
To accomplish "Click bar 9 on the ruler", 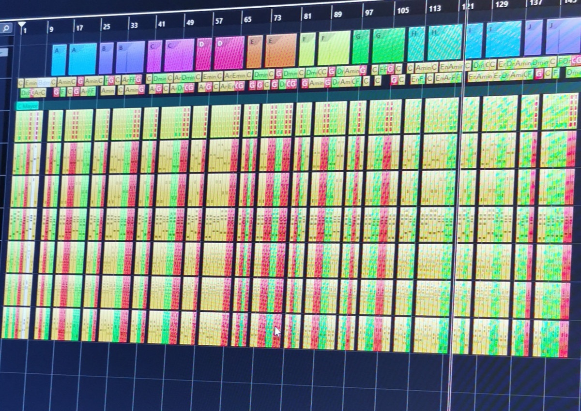I will coord(51,29).
